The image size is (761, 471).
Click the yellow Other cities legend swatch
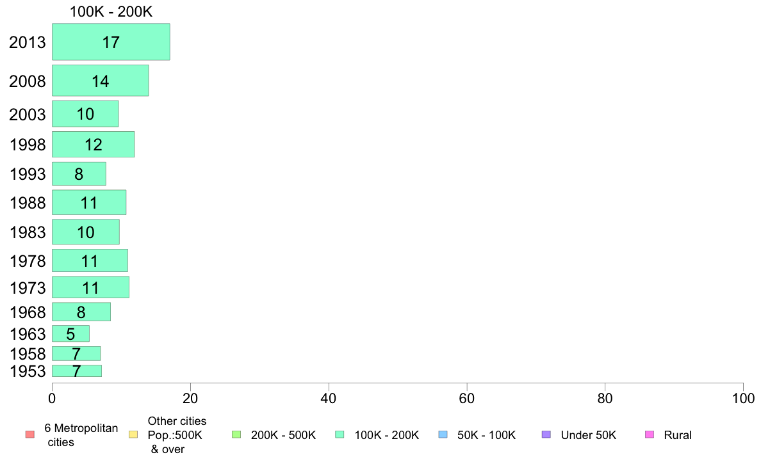pyautogui.click(x=133, y=435)
